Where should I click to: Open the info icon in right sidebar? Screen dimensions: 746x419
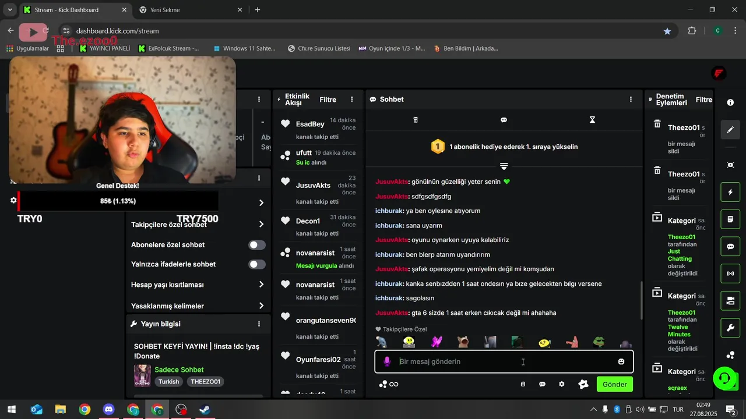pos(730,102)
